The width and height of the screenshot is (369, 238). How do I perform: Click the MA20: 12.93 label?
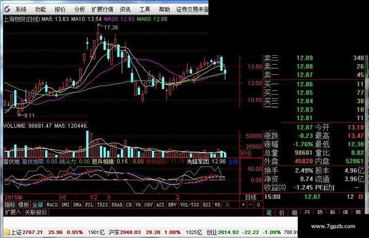pyautogui.click(x=119, y=19)
